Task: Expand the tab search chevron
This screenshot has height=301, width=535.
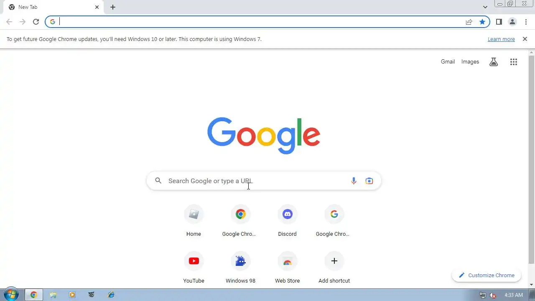Action: point(485,7)
